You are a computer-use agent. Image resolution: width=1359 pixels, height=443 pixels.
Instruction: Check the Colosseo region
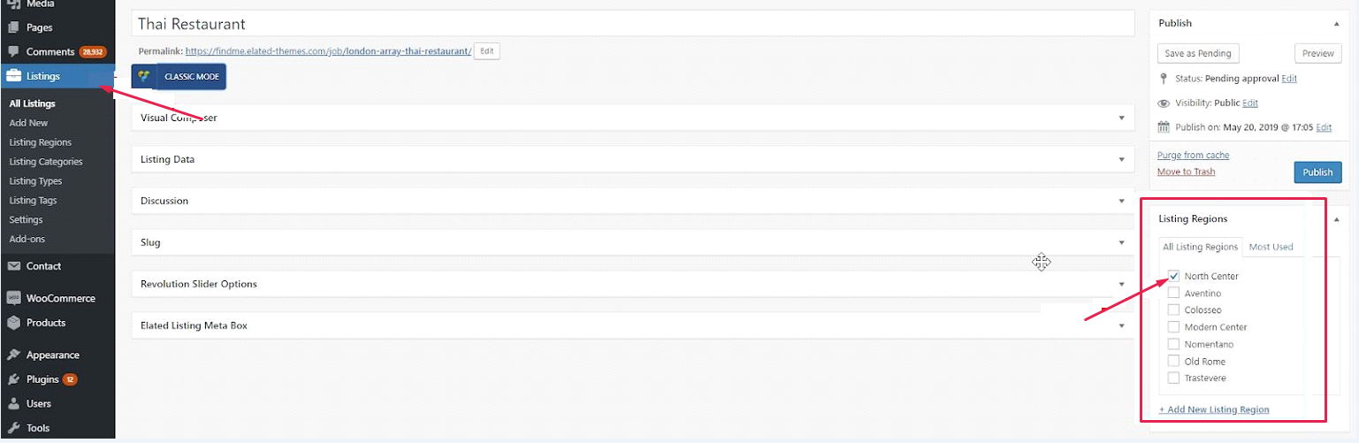pyautogui.click(x=1173, y=309)
